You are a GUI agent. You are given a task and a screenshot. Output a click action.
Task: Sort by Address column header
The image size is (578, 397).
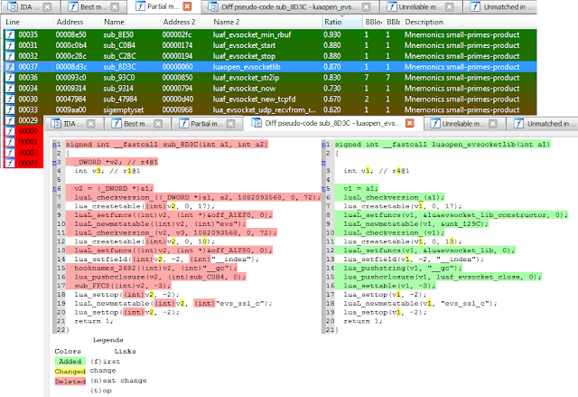click(x=78, y=22)
